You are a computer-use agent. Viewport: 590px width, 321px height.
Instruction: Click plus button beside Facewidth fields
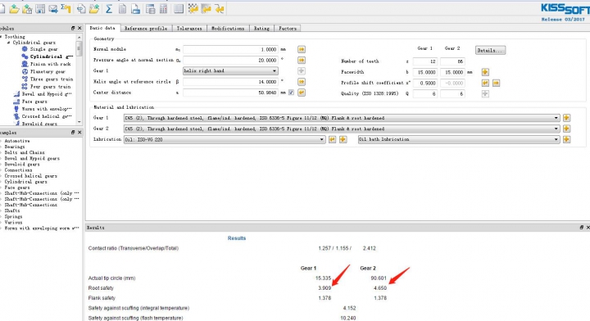[485, 72]
